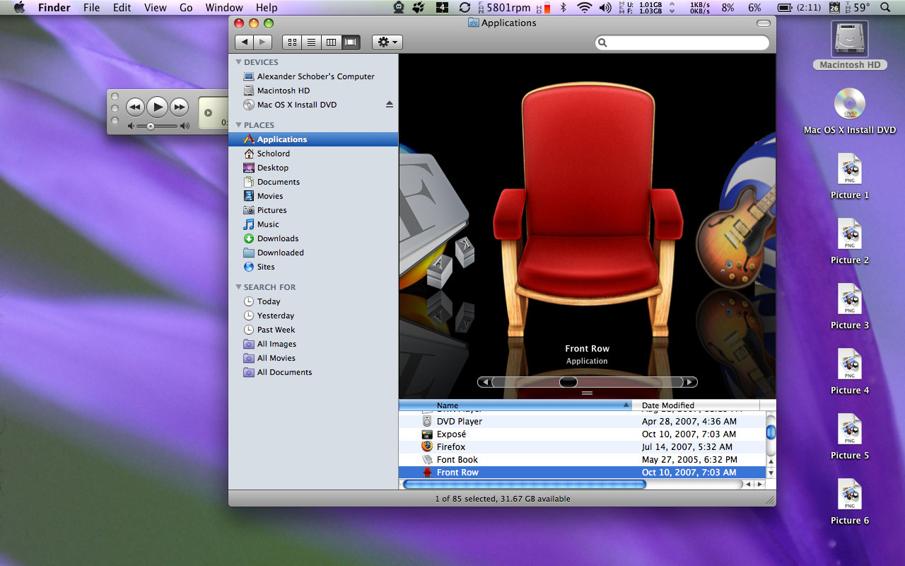Switch Finder to column view
Viewport: 905px width, 566px height.
tap(330, 42)
